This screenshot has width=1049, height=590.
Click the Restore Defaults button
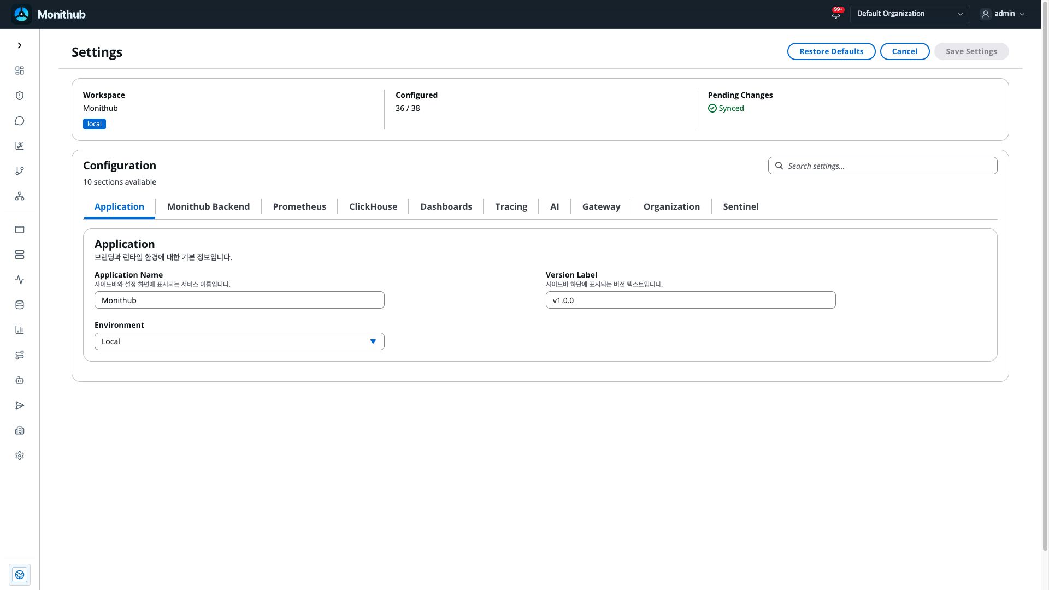click(x=831, y=51)
